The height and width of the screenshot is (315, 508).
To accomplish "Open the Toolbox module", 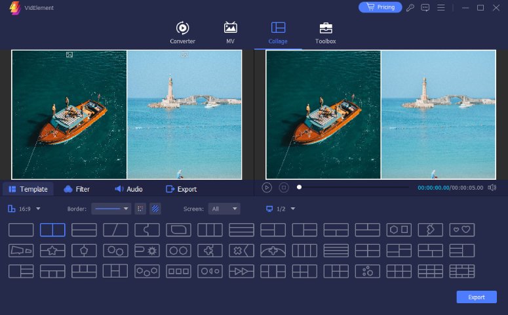I will (x=326, y=33).
